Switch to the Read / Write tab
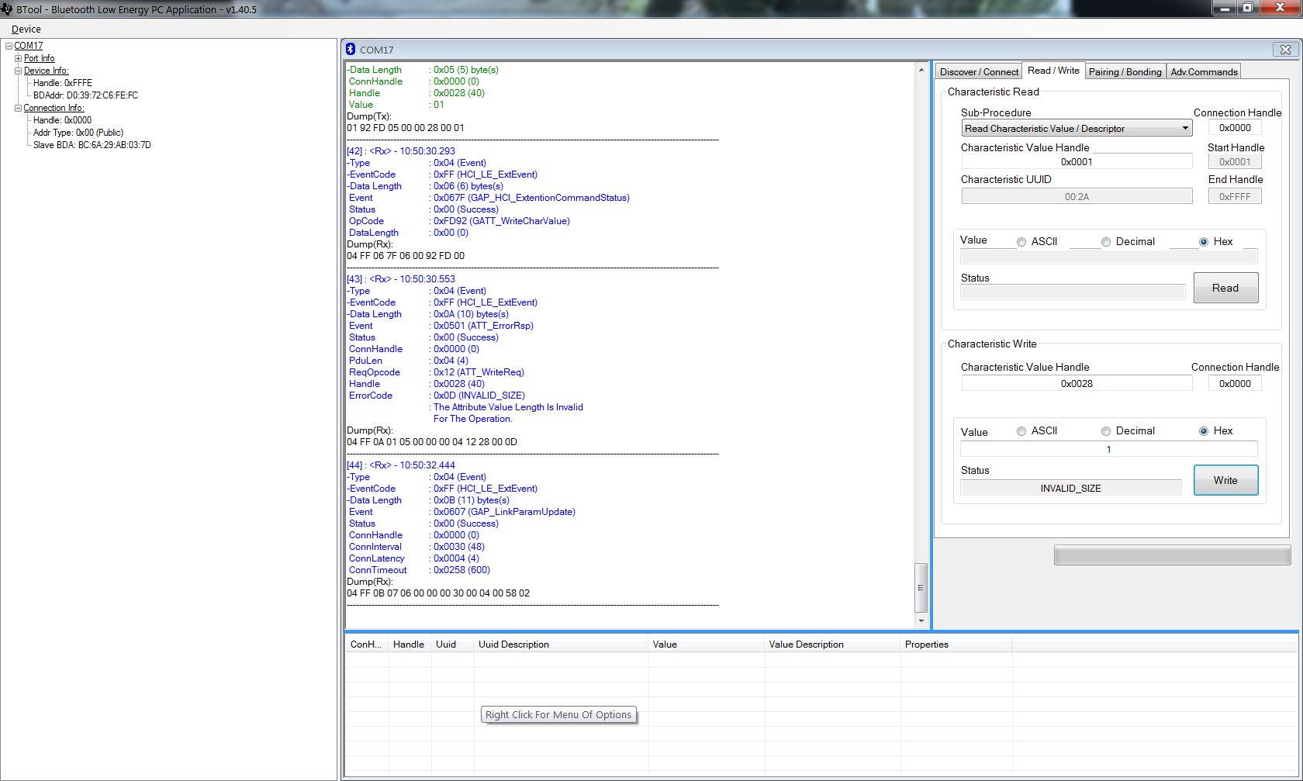1303x781 pixels. (x=1053, y=71)
